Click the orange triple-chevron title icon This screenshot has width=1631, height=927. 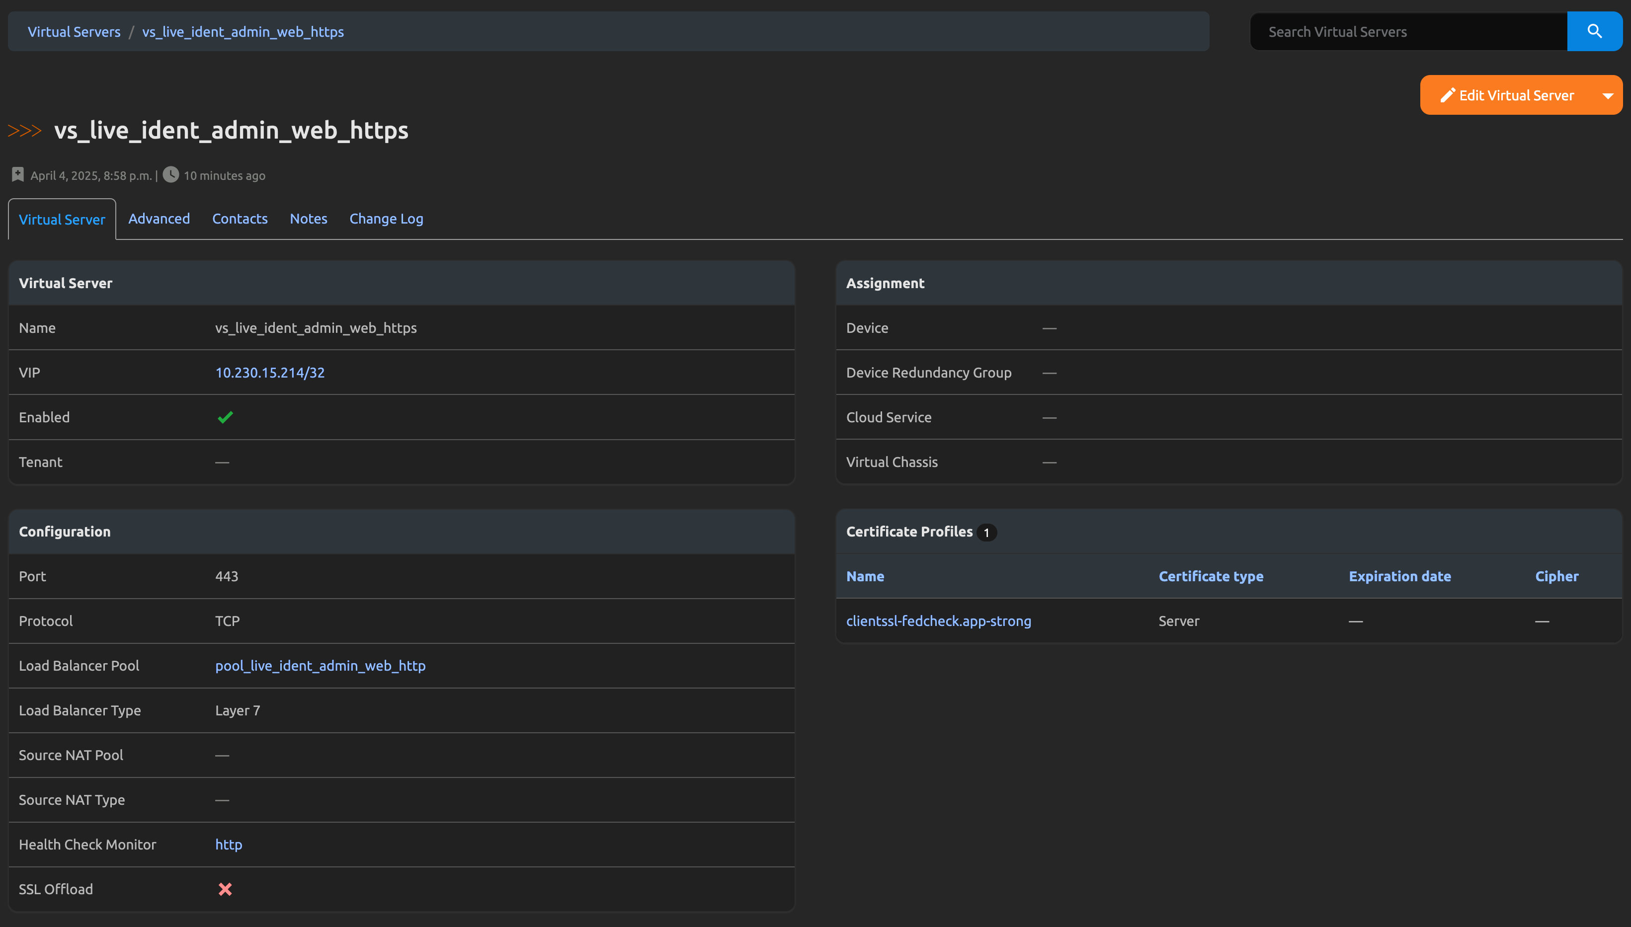pos(24,131)
